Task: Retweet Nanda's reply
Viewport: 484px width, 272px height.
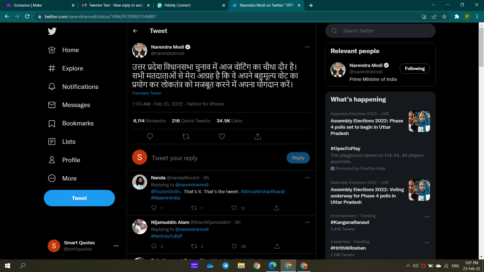Action: click(194, 208)
